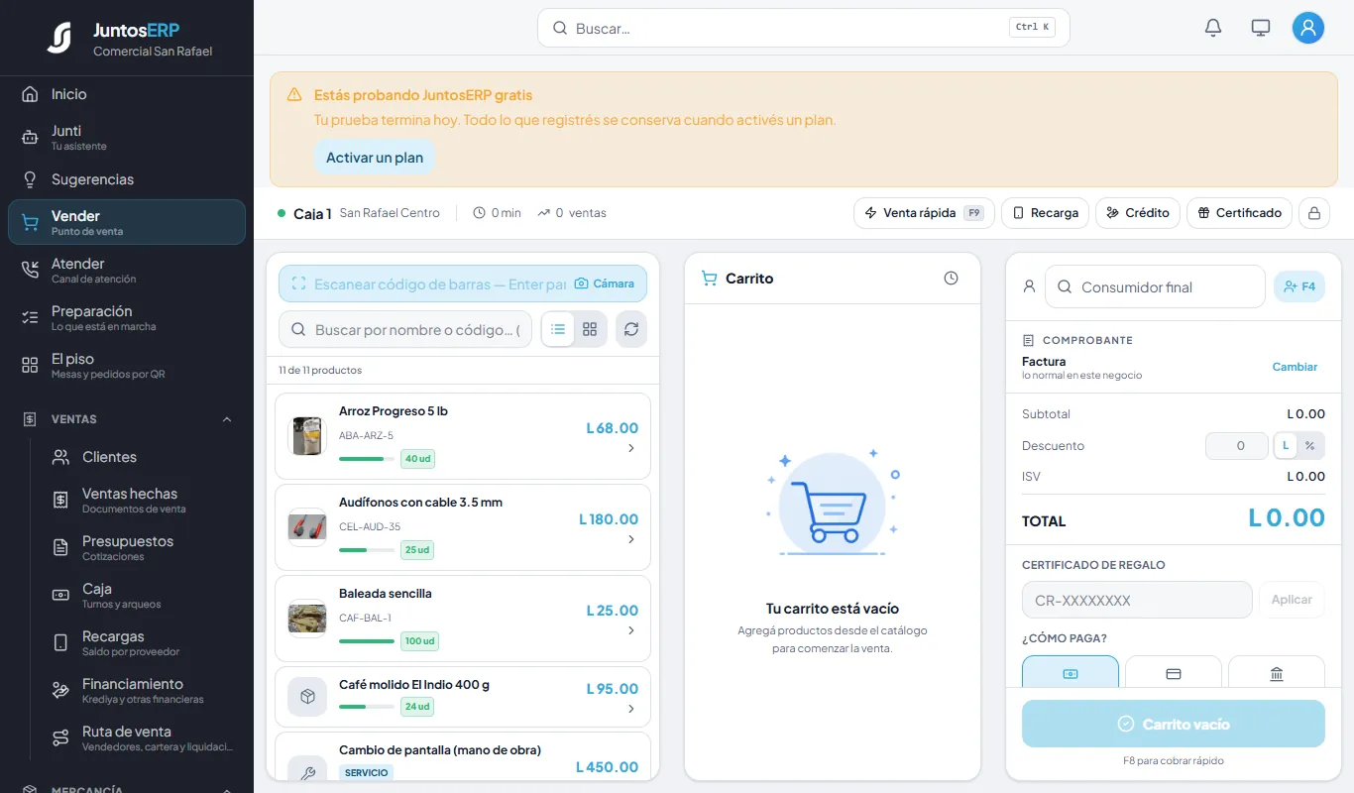This screenshot has width=1354, height=793.
Task: Set discount type to percent
Action: tap(1309, 446)
